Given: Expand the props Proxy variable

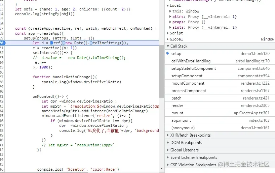Looking at the screenshot, I should 170,22.
